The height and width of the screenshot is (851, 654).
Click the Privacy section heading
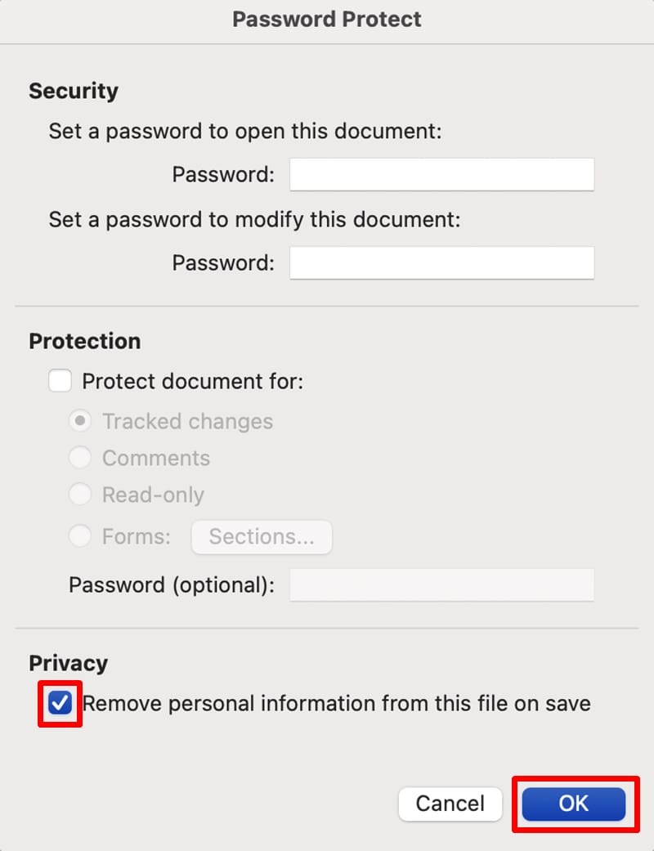point(68,663)
